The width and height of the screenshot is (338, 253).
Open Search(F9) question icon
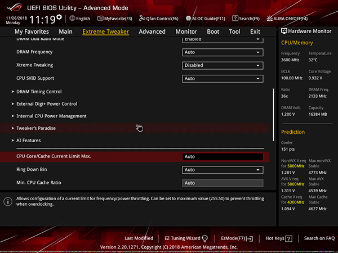[x=235, y=19]
